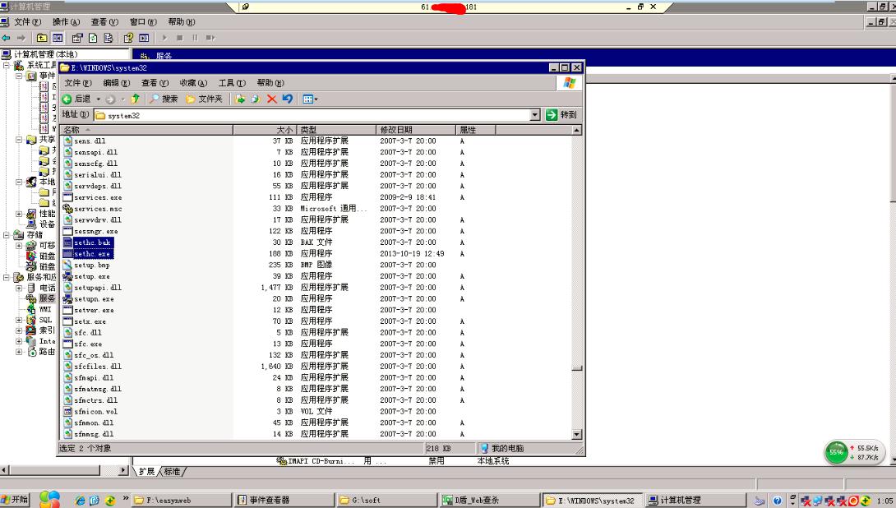896x508 pixels.
Task: Collapse the 存储 (Storage) tree node
Action: [x=7, y=235]
